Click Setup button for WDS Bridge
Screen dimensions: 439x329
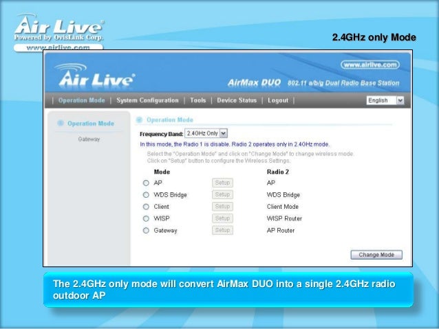point(222,194)
